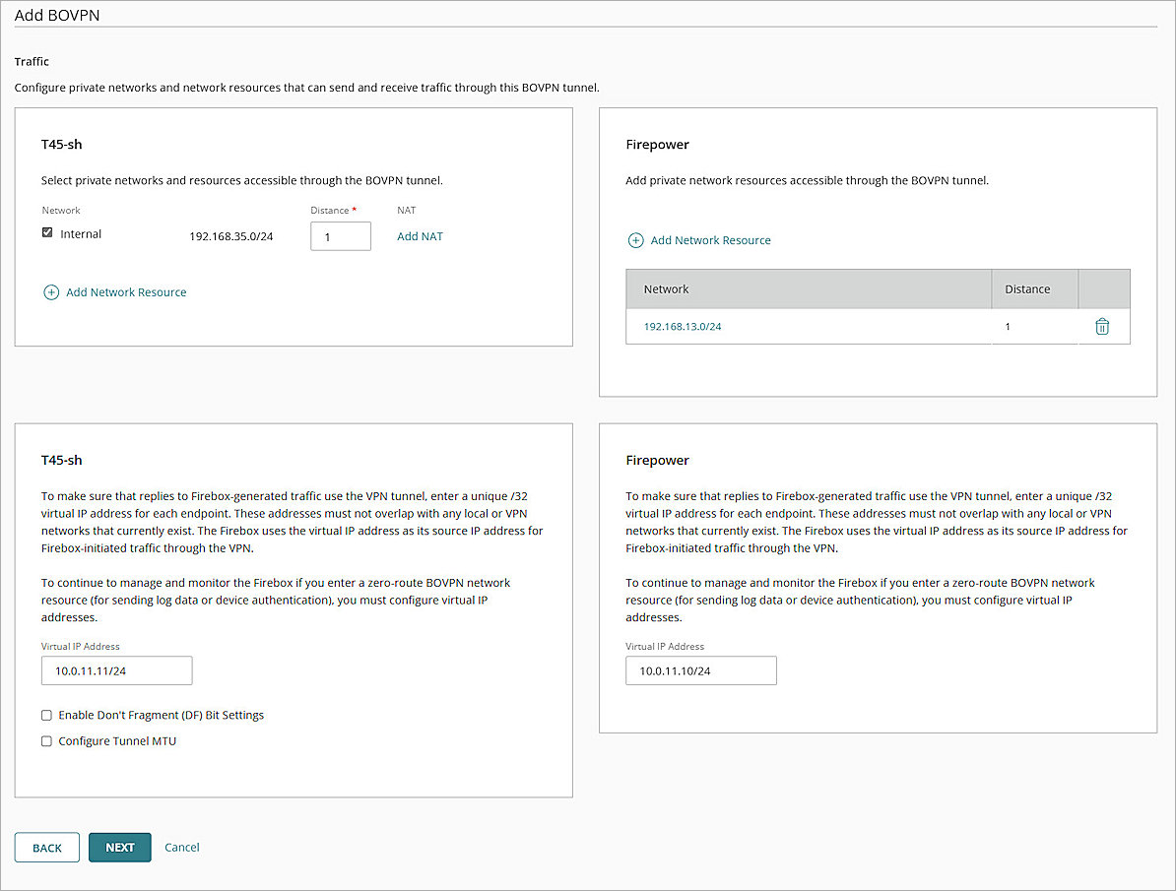
Task: Click the Add NAT link for the Internal network
Action: click(420, 235)
